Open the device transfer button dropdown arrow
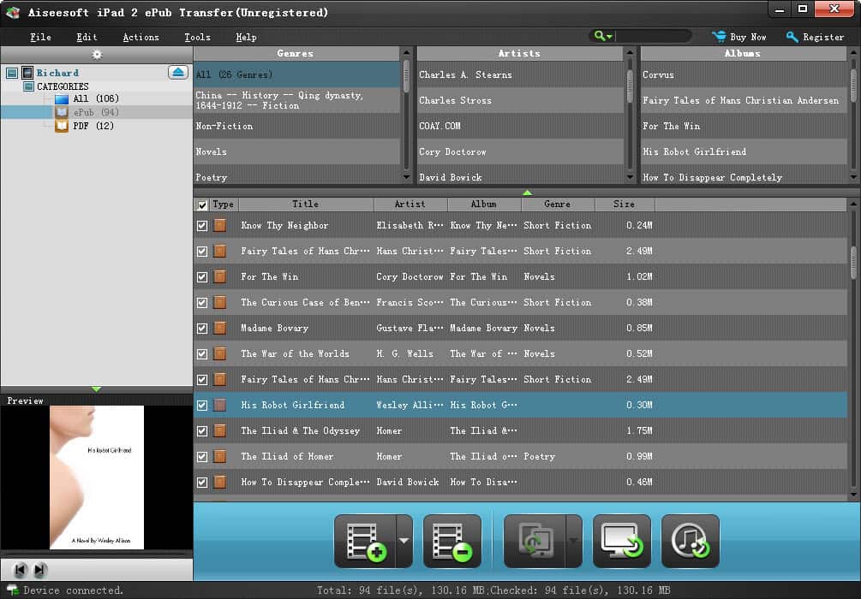861x599 pixels. point(573,542)
